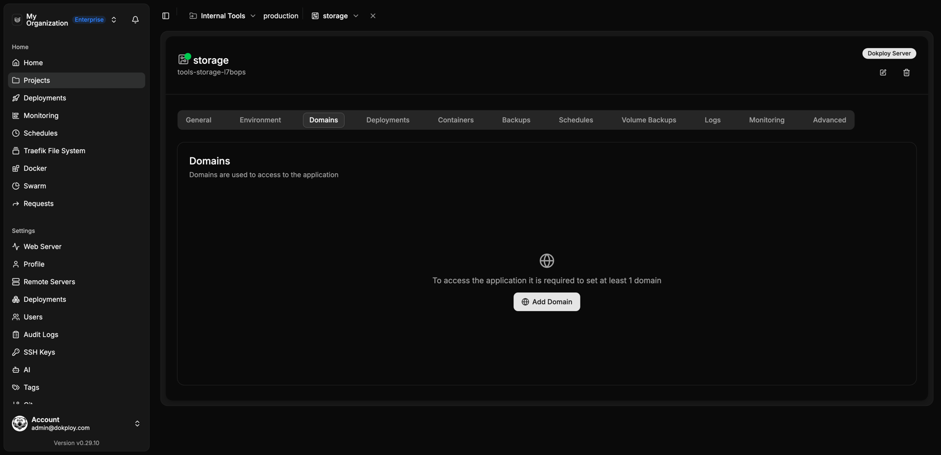Open Audit Logs page
The image size is (941, 455).
pyautogui.click(x=76, y=335)
